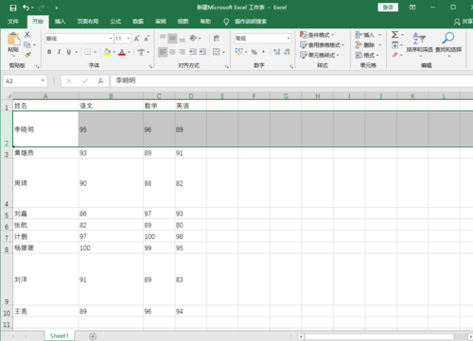Click the 登录 sign-in button
The width and height of the screenshot is (473, 341).
click(388, 8)
